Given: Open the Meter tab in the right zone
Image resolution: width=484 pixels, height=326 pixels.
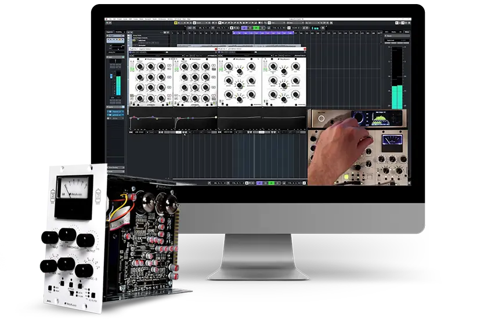Looking at the screenshot, I should [x=407, y=32].
